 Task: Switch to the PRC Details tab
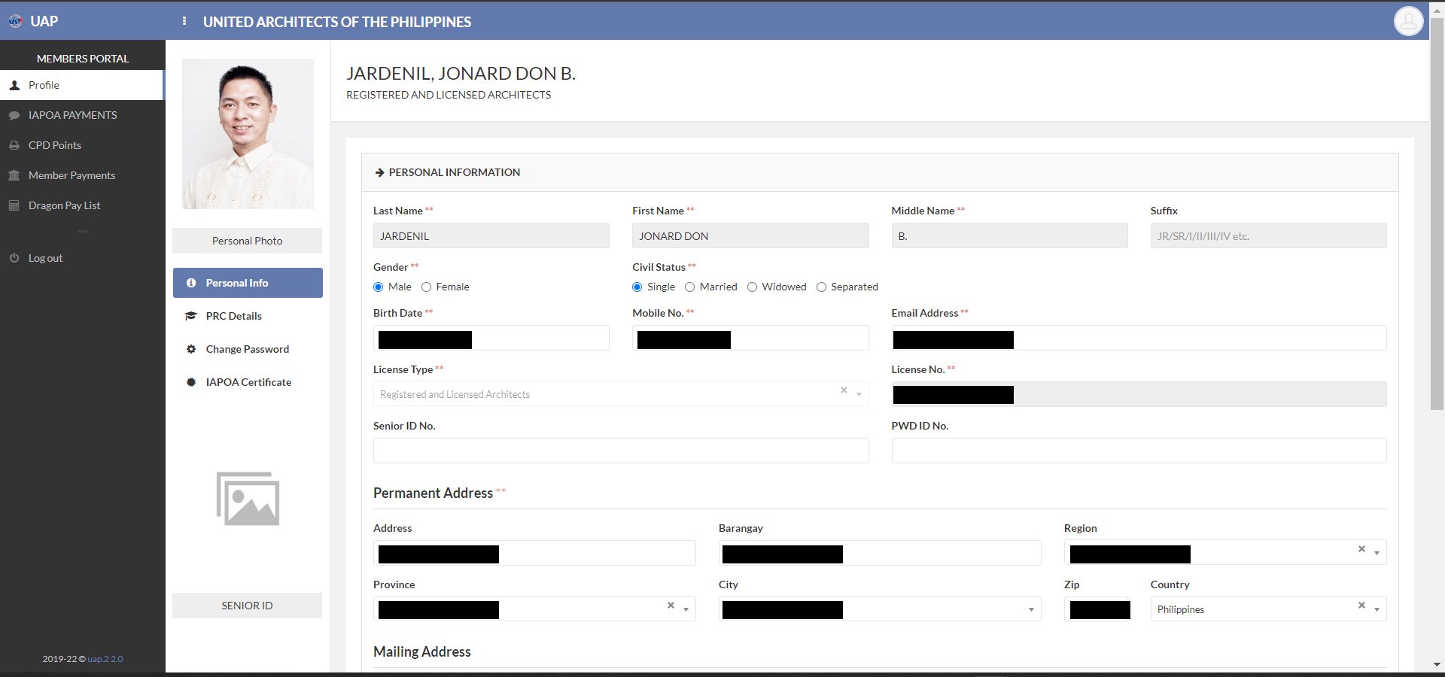(248, 316)
